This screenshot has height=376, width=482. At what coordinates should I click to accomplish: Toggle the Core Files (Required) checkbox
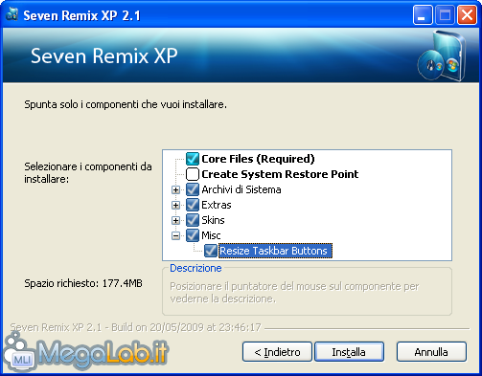click(193, 159)
